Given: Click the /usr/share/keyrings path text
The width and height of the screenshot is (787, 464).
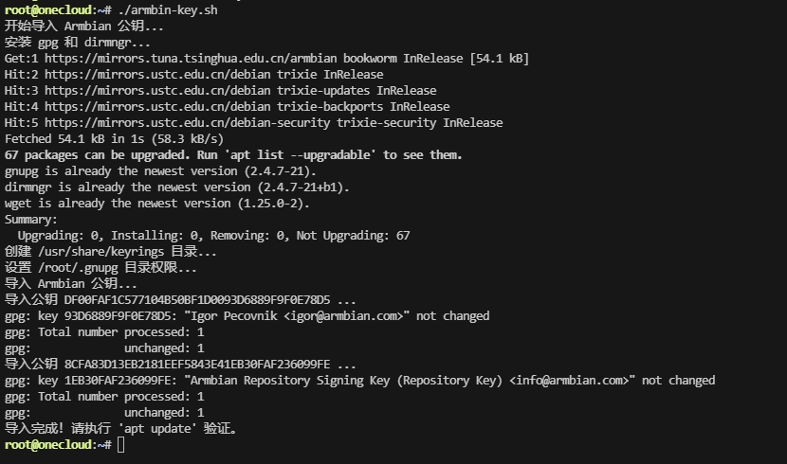Looking at the screenshot, I should tap(101, 252).
